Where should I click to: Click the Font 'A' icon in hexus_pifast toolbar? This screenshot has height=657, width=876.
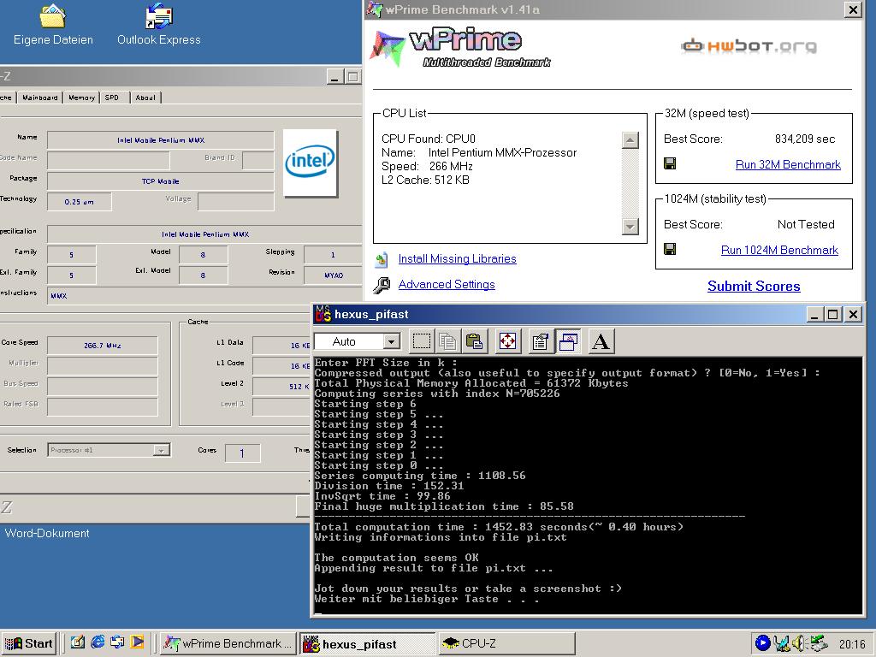tap(601, 341)
